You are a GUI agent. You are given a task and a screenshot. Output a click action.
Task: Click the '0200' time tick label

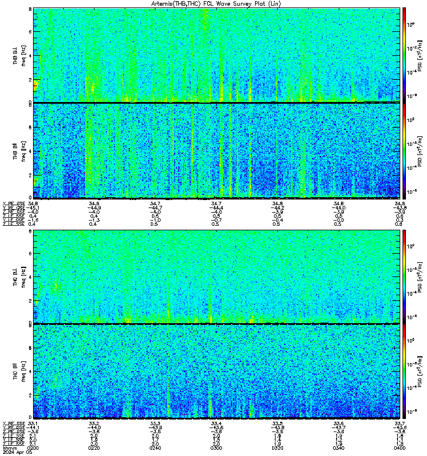tap(33, 448)
